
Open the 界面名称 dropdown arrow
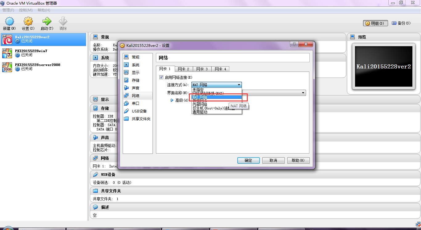(303, 93)
